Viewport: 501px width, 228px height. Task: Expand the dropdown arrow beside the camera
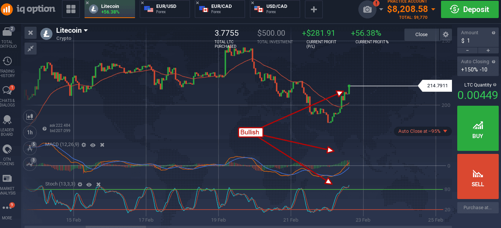pyautogui.click(x=381, y=9)
